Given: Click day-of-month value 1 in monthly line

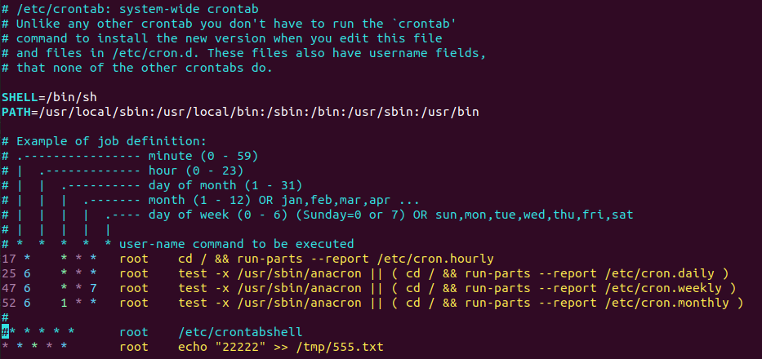Looking at the screenshot, I should pos(64,304).
